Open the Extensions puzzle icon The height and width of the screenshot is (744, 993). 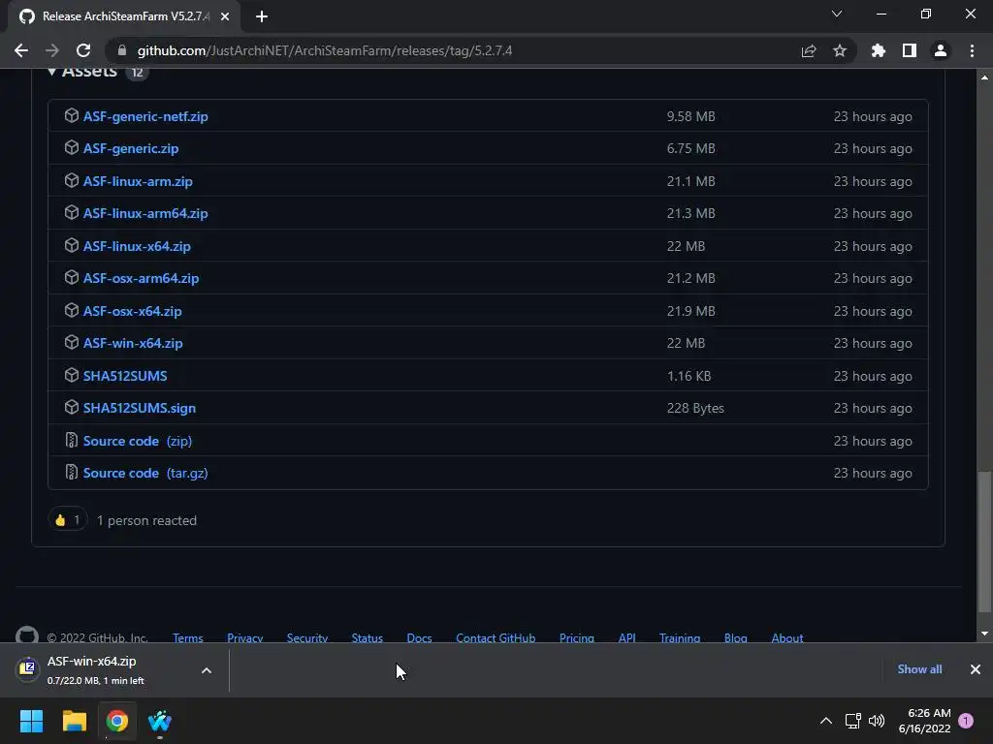tap(879, 50)
